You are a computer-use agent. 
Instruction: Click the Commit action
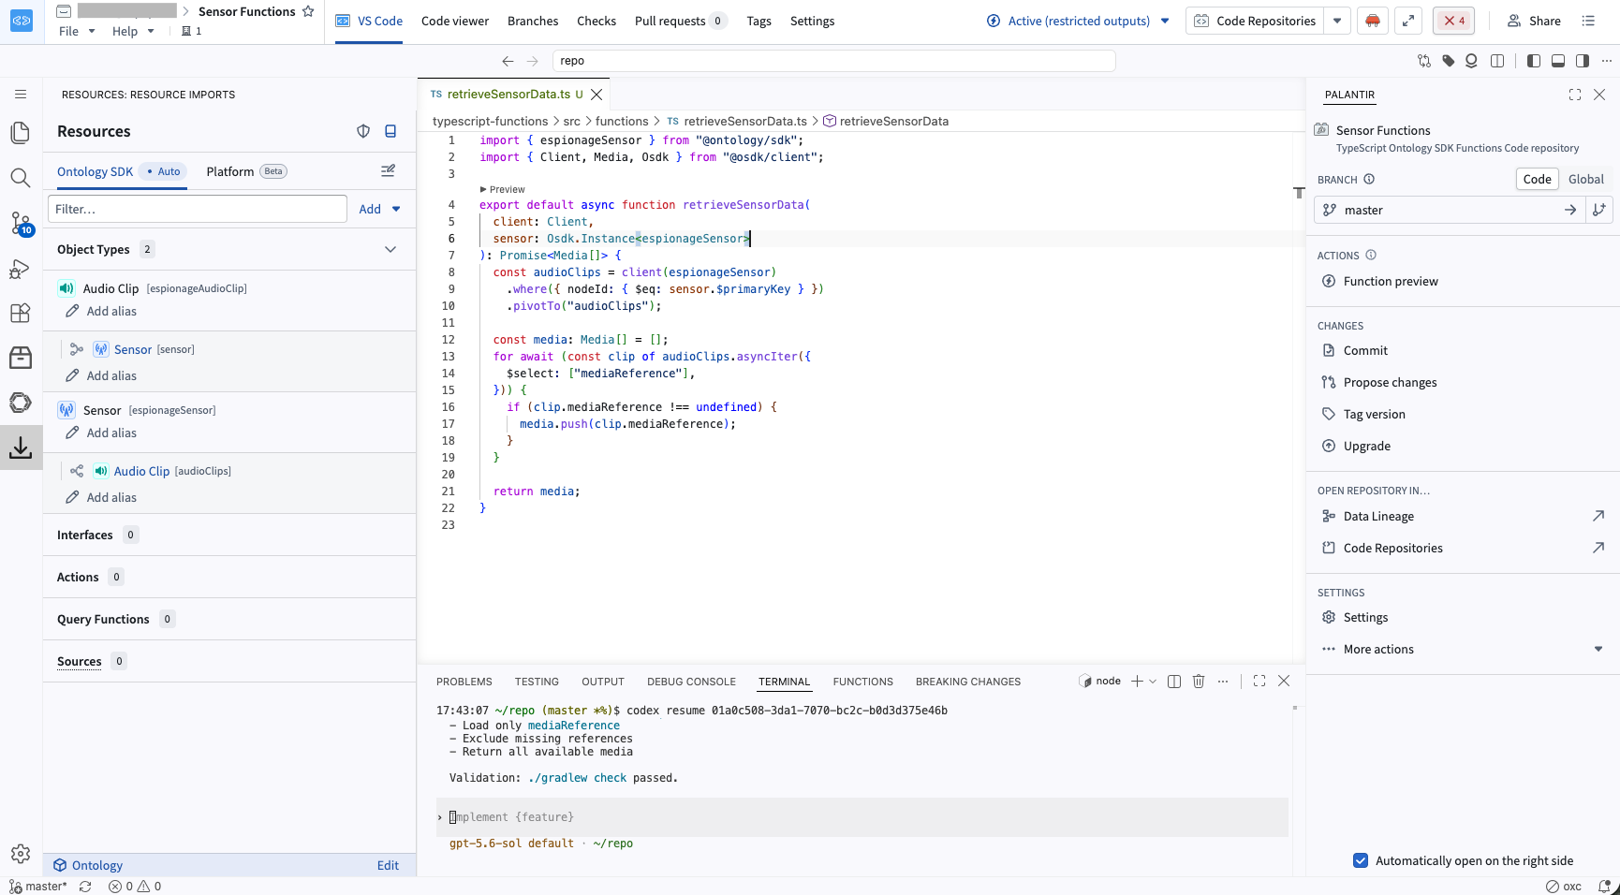click(1365, 350)
